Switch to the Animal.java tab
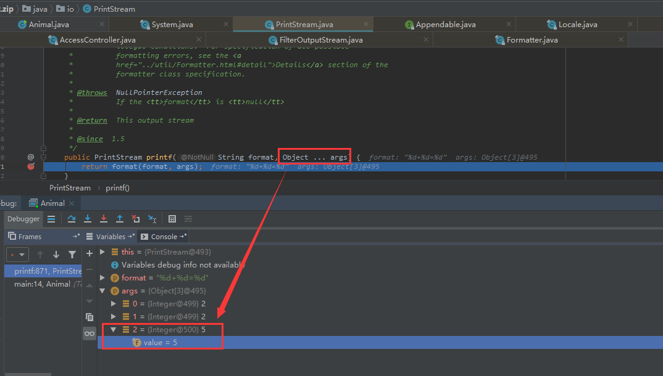Screen dimensions: 663x376 (49, 25)
